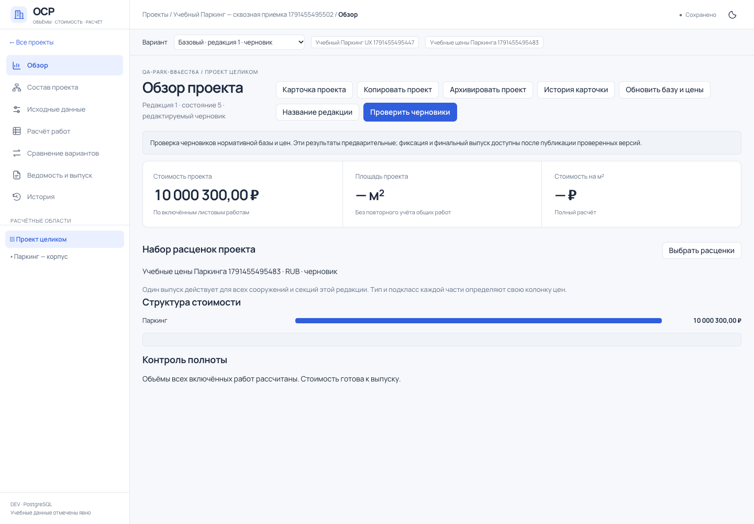Screen dimensions: 754x524
Task: Click the Выбрать расценки button
Action: point(702,250)
